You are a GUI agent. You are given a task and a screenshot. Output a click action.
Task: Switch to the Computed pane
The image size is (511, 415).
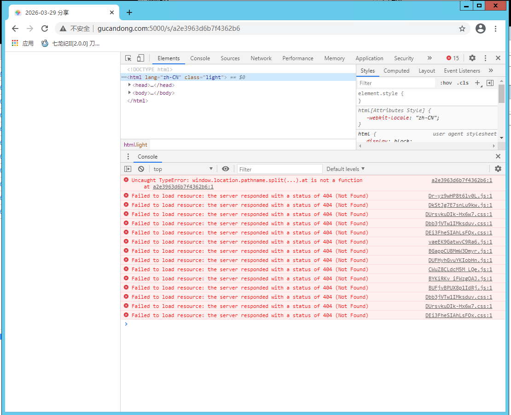(396, 71)
